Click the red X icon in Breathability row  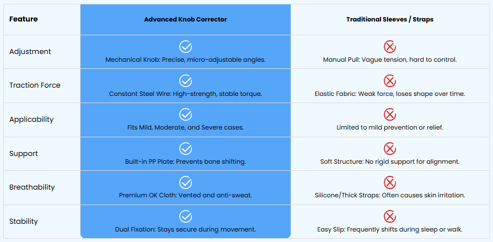pyautogui.click(x=390, y=182)
